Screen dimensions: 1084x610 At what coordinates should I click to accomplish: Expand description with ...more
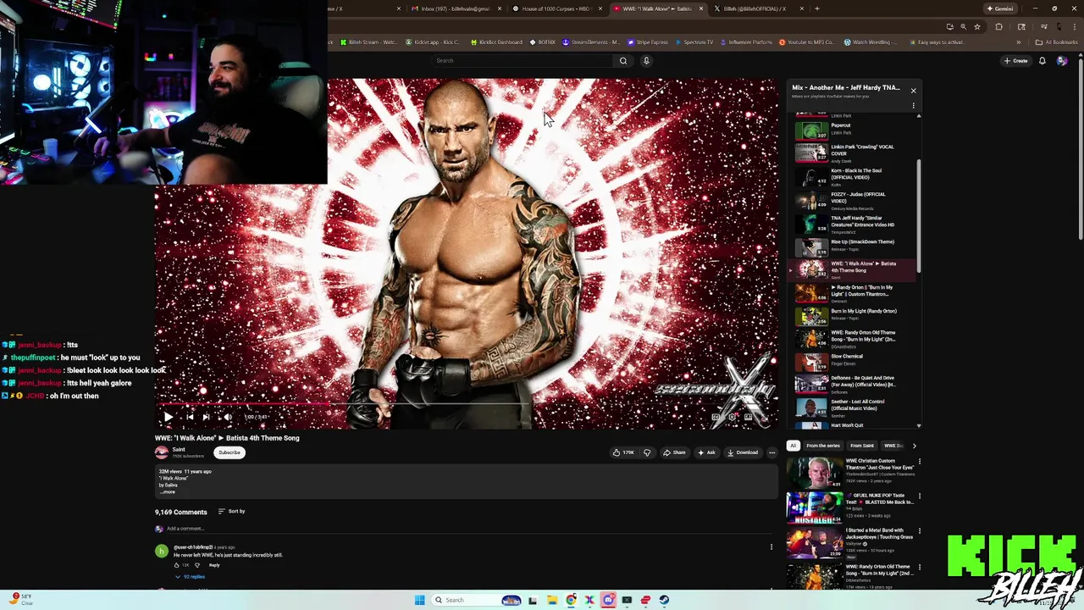(168, 492)
